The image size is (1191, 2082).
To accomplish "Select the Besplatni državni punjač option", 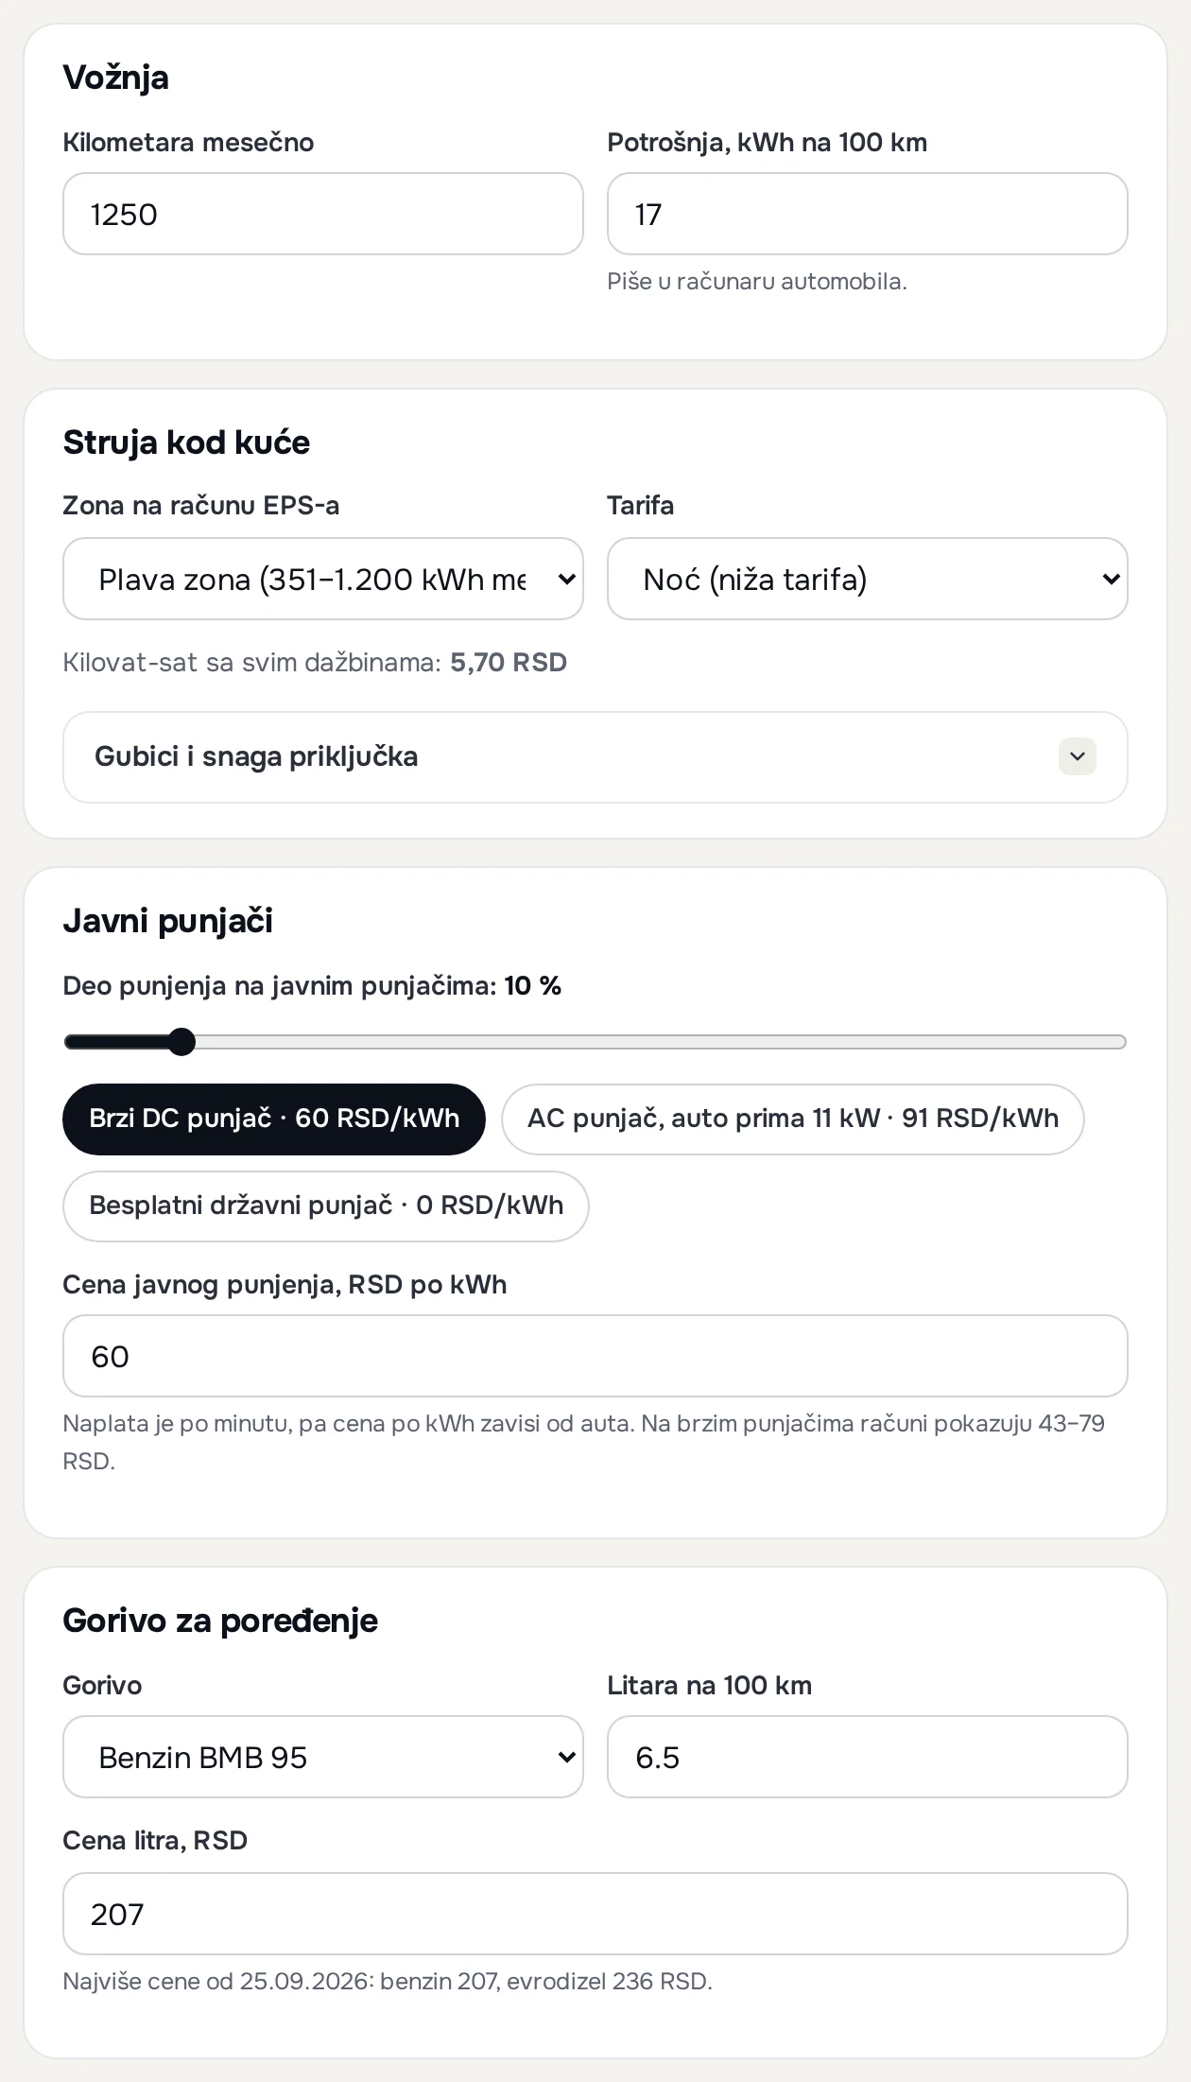I will click(x=326, y=1206).
